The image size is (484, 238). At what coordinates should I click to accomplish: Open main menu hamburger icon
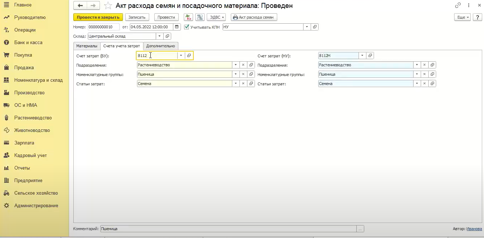(6, 5)
